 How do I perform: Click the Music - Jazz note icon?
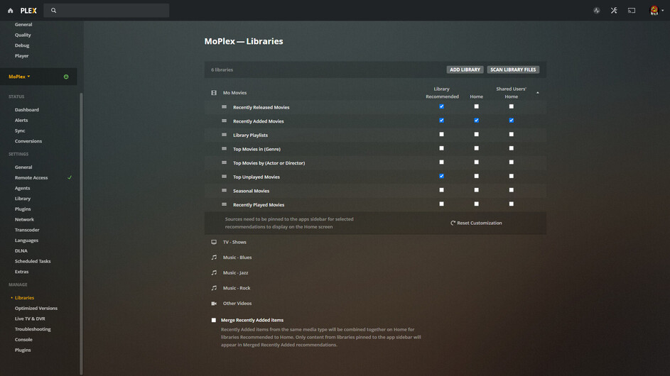coord(214,272)
